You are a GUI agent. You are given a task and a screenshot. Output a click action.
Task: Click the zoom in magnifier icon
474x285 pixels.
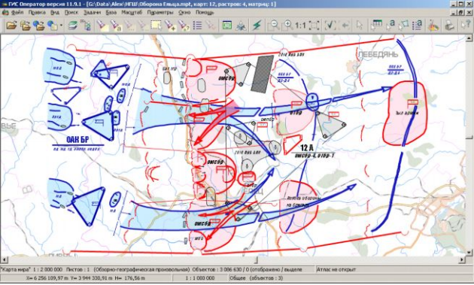(x=287, y=26)
